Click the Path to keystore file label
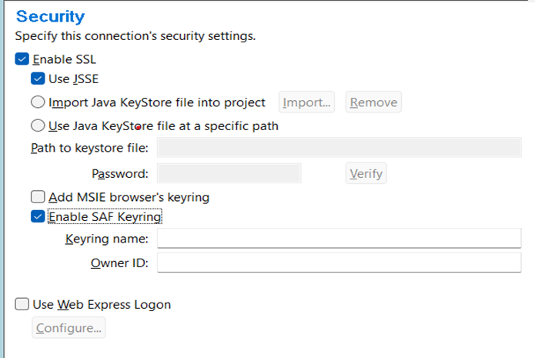 click(89, 149)
